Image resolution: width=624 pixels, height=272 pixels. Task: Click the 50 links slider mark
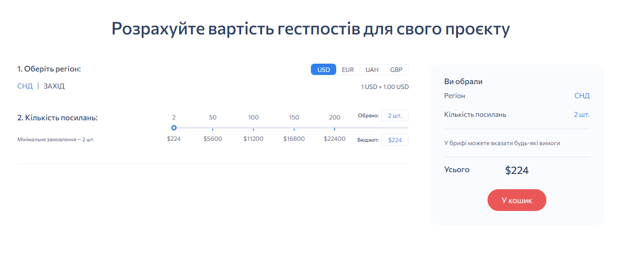tap(213, 128)
